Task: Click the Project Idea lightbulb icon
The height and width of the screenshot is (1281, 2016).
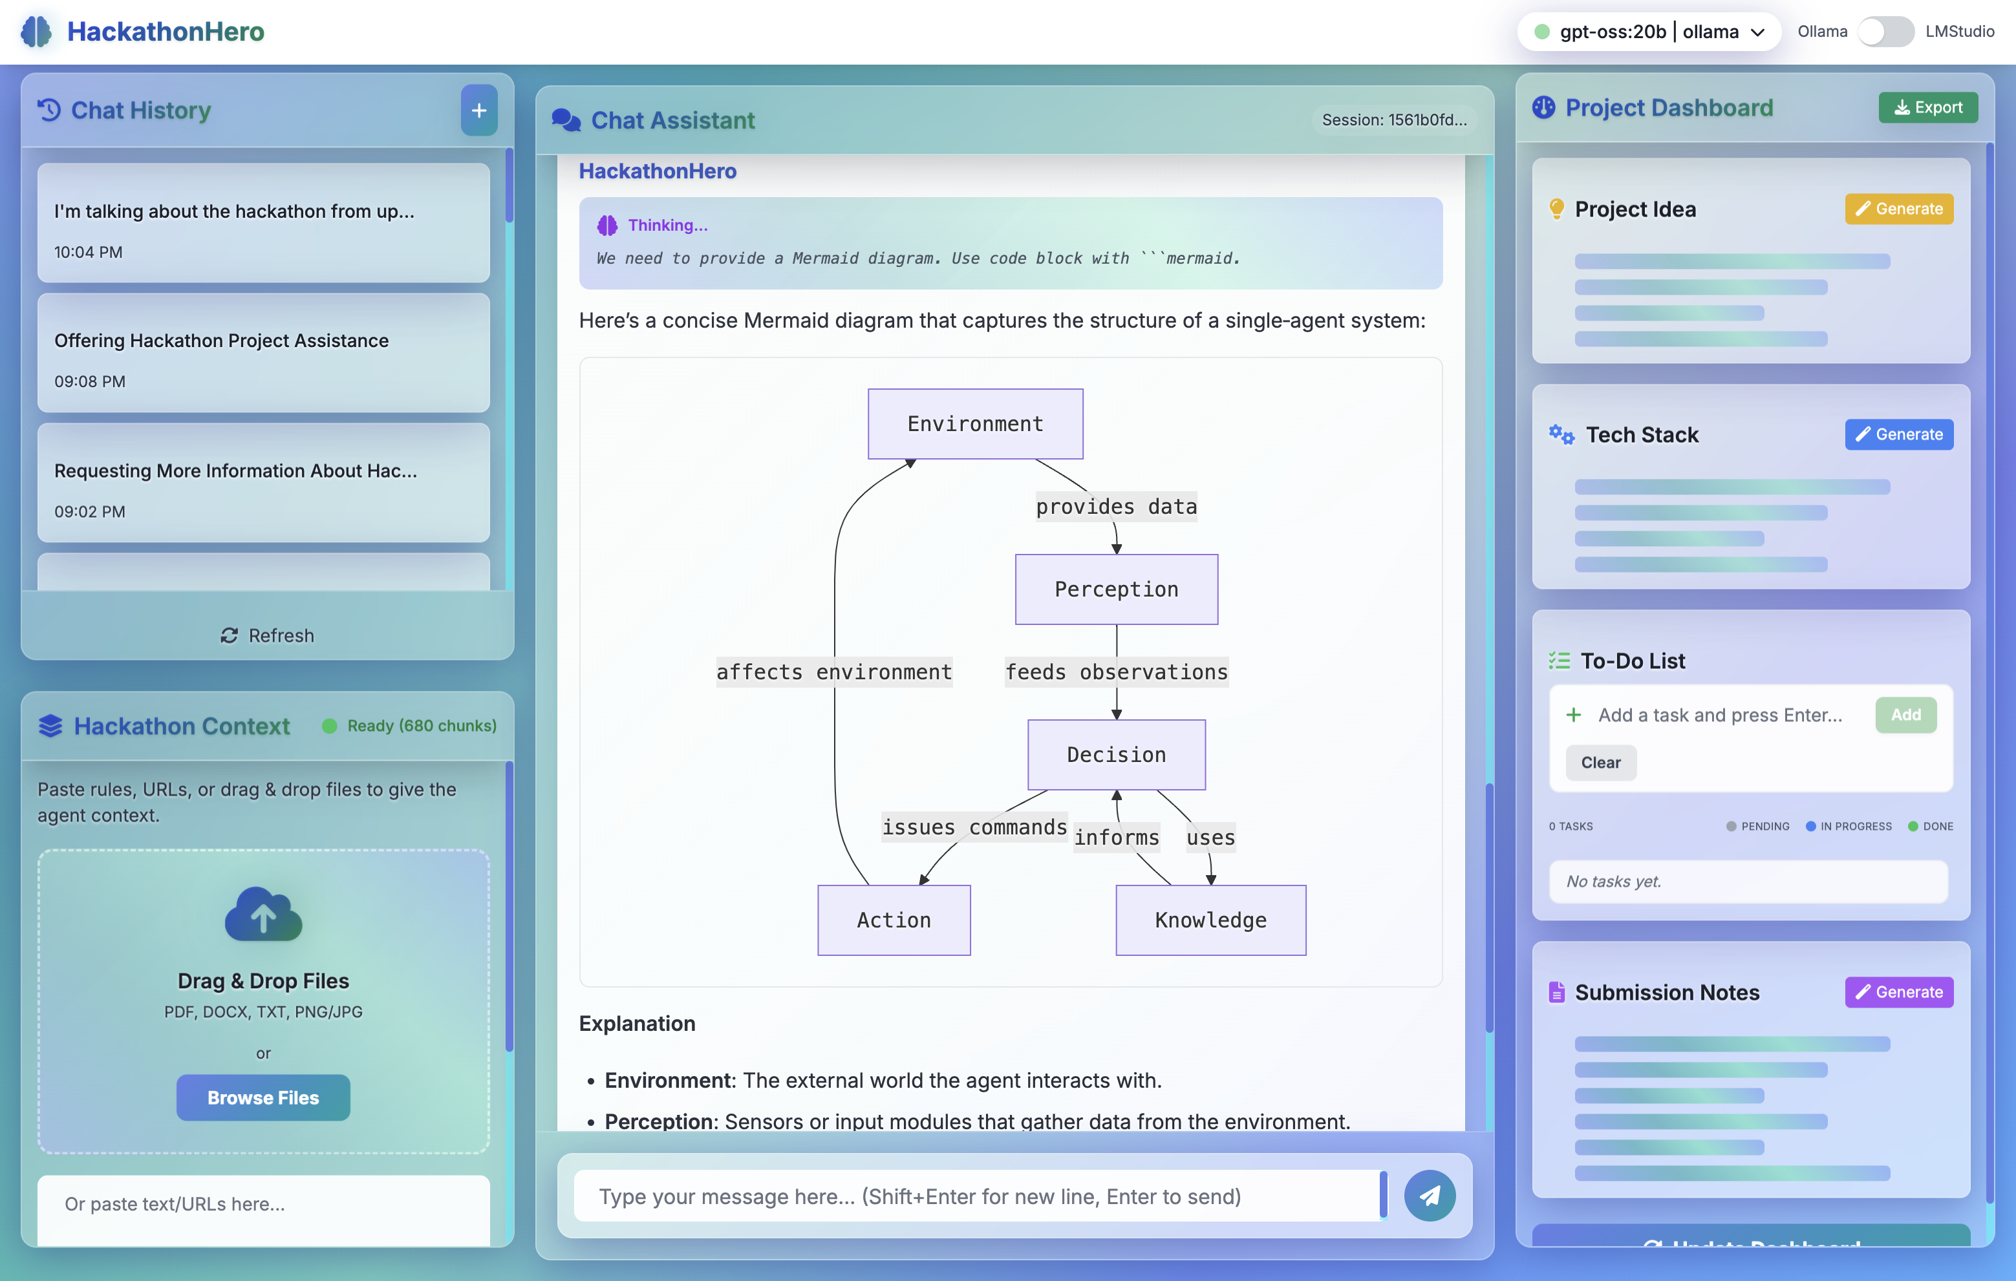Action: (x=1556, y=208)
